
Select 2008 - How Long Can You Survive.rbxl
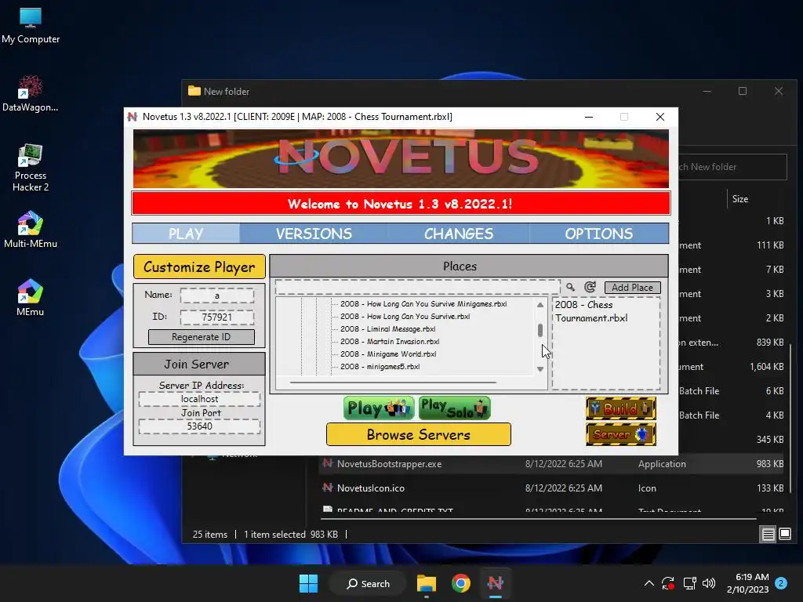pos(405,317)
